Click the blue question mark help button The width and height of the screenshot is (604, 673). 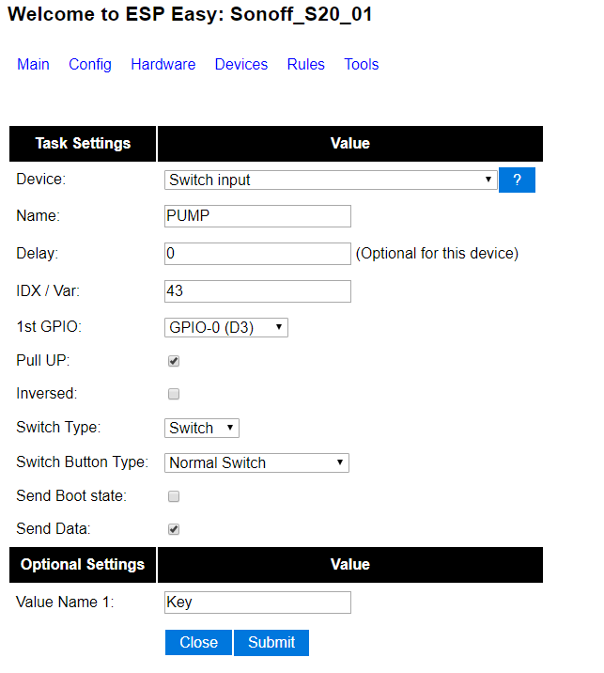point(517,180)
